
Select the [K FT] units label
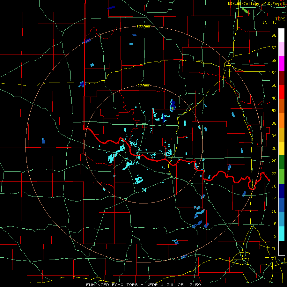pos(269,22)
